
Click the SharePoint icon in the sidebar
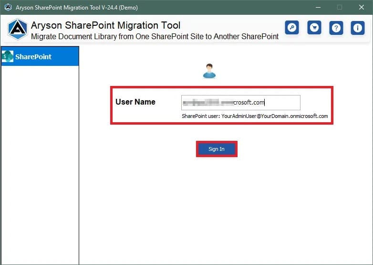pyautogui.click(x=8, y=56)
